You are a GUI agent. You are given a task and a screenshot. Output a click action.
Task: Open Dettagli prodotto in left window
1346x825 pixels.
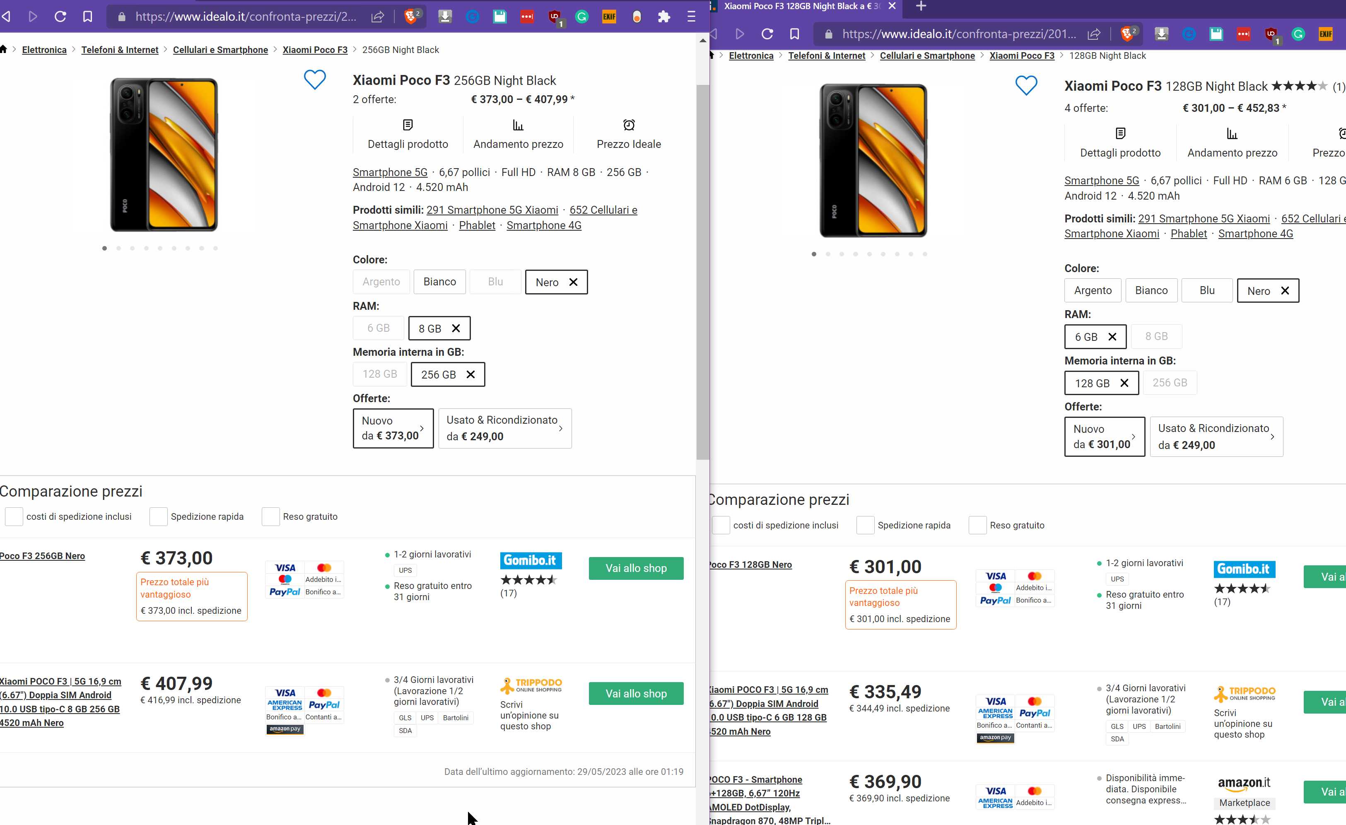(x=408, y=135)
